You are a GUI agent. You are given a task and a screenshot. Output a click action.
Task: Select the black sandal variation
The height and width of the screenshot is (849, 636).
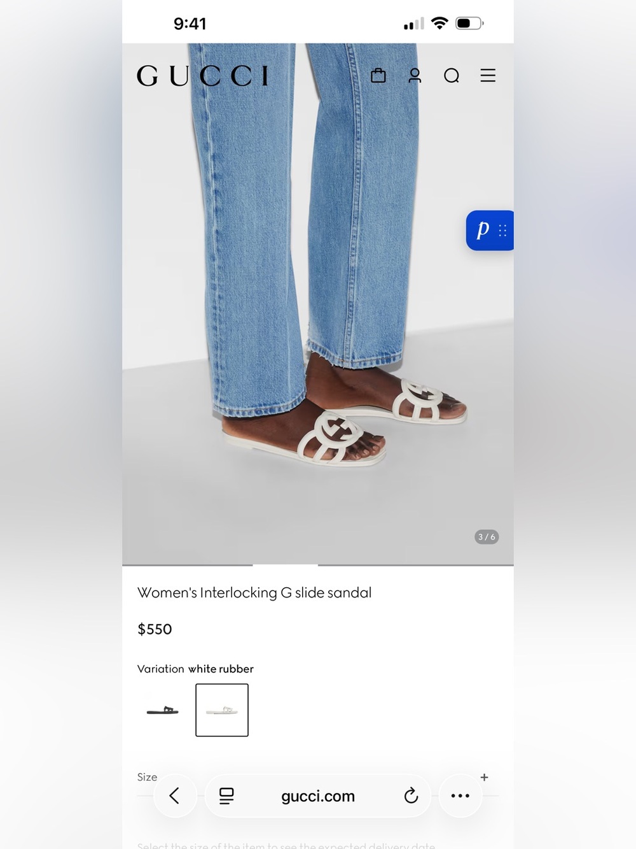[163, 710]
